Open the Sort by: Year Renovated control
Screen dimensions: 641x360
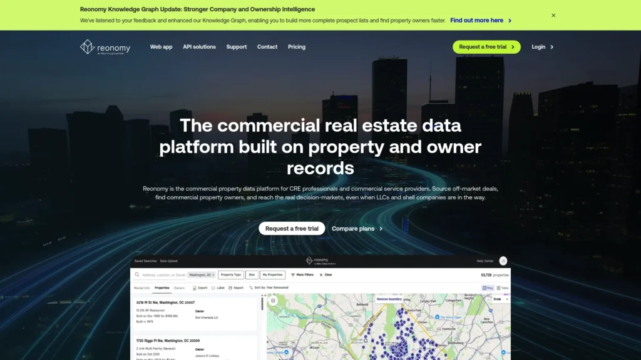click(269, 287)
